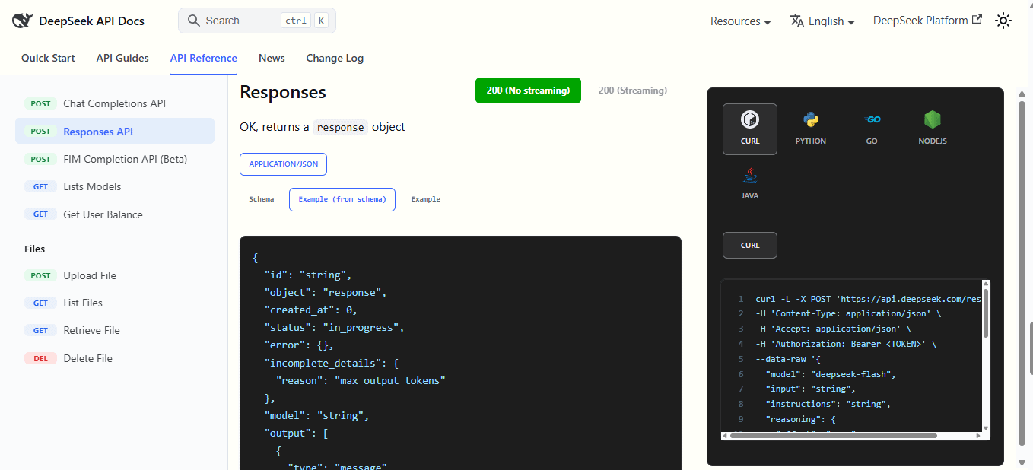Select the 200 (Streaming) response tab
The width and height of the screenshot is (1033, 470).
633,91
